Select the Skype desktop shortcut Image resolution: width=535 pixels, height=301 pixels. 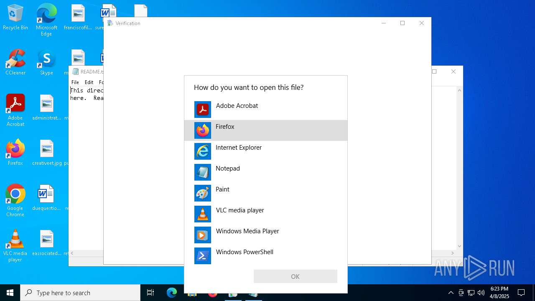(x=46, y=62)
